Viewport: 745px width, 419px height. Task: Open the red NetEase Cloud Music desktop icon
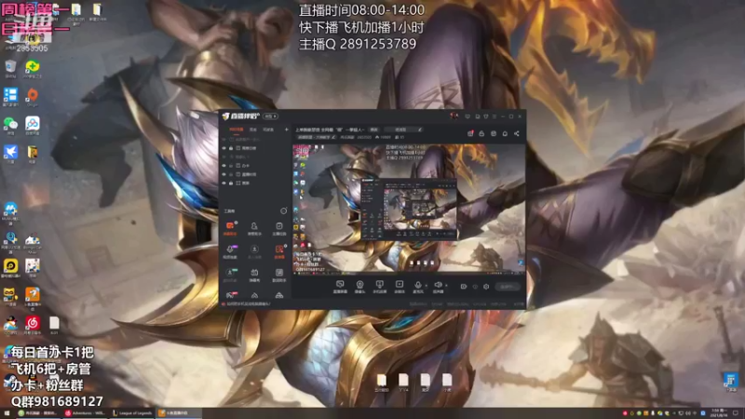(33, 325)
